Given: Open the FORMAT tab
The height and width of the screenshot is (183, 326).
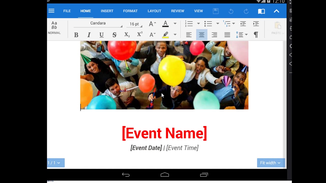Looking at the screenshot, I should (130, 11).
